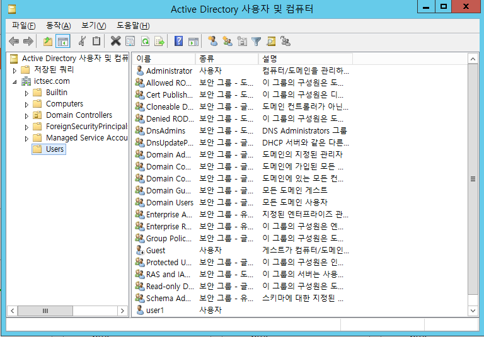Viewport: 484px width, 337px height.
Task: Expand the ForeignSecurityPrincipals arrow
Action: click(26, 127)
